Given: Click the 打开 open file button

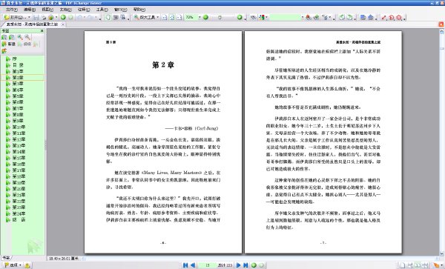Looking at the screenshot, I should 15,17.
